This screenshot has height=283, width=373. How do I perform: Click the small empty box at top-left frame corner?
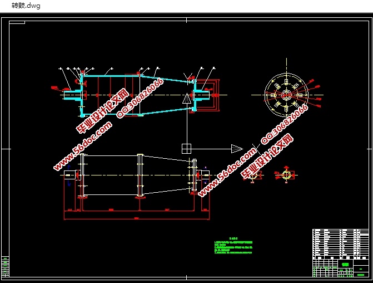click(17, 23)
